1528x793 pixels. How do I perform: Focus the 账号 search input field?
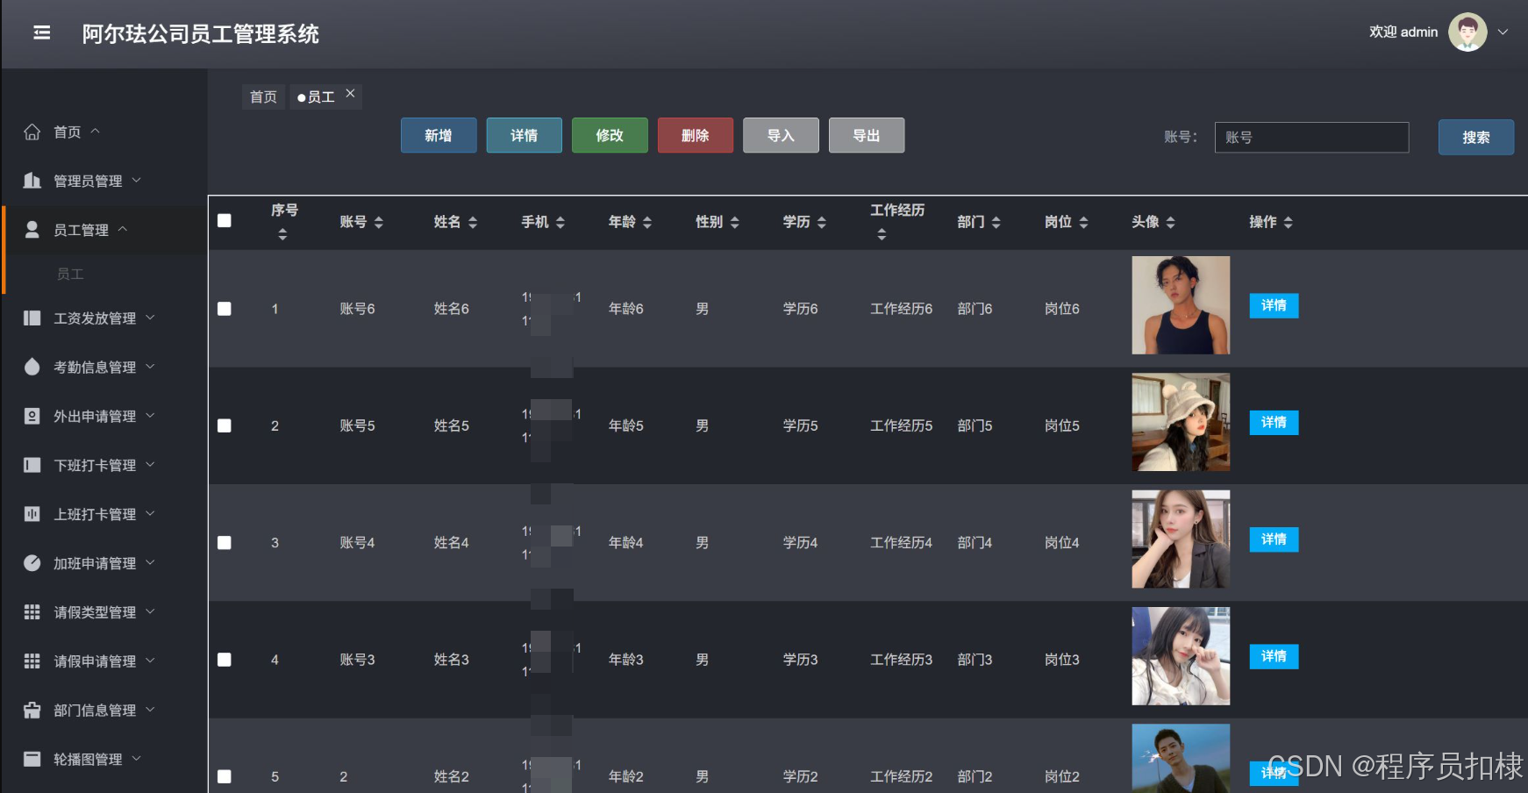1311,137
